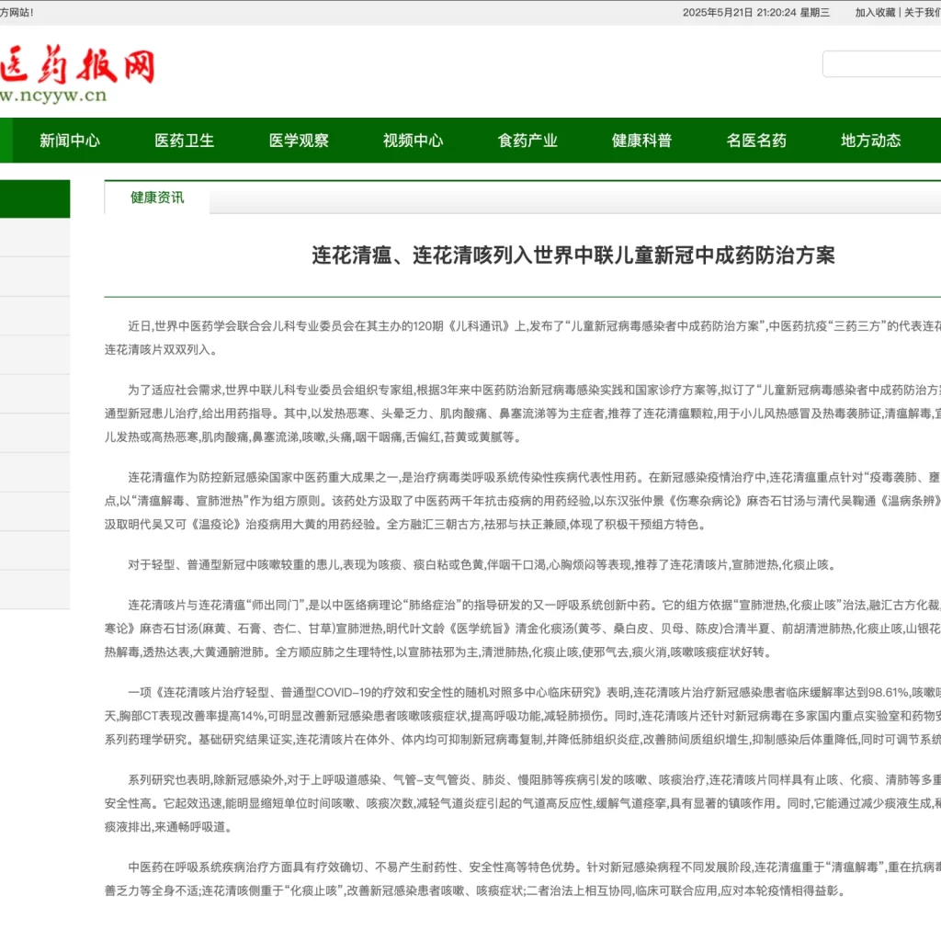The width and height of the screenshot is (941, 941).
Task: Click the article headline about 连花清瘟
Action: click(x=573, y=255)
